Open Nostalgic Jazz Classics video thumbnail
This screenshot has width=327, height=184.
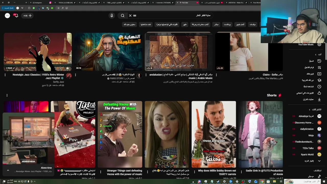(38, 52)
